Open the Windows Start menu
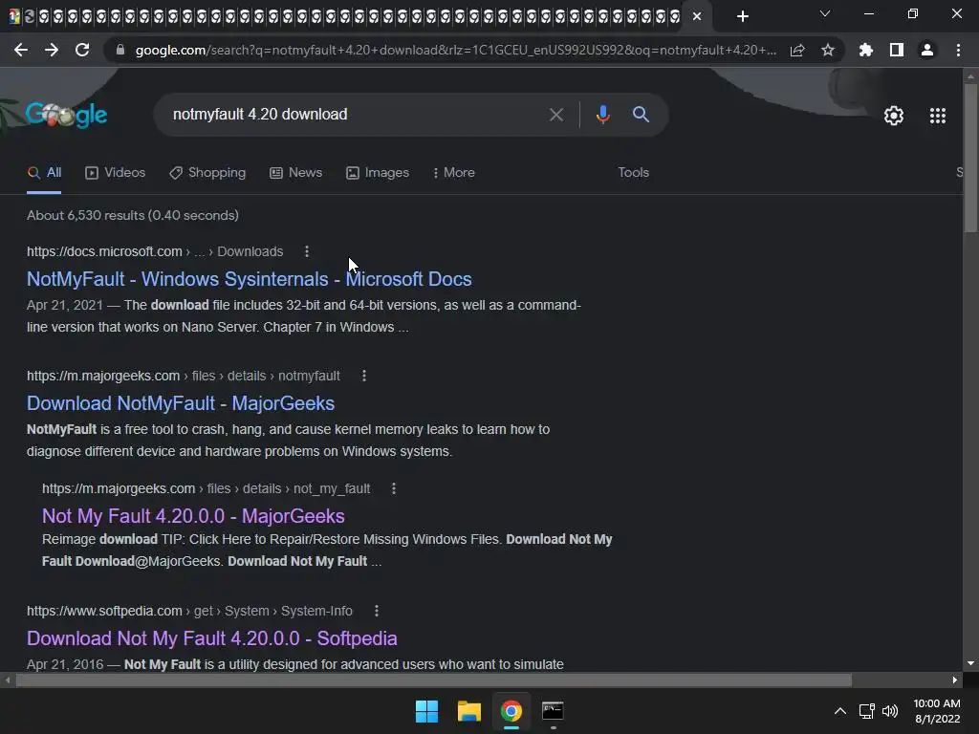The height and width of the screenshot is (734, 979). [427, 711]
